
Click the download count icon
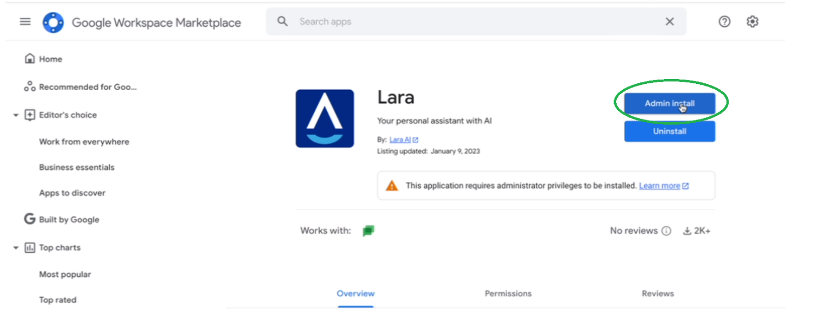pyautogui.click(x=687, y=231)
